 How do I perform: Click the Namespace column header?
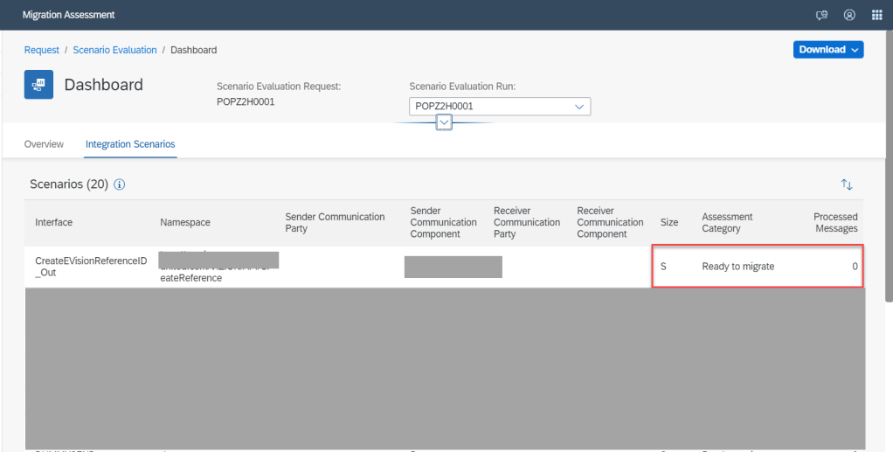(185, 223)
